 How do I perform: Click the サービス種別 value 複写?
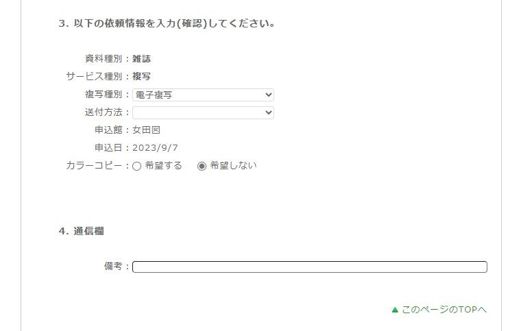click(141, 76)
